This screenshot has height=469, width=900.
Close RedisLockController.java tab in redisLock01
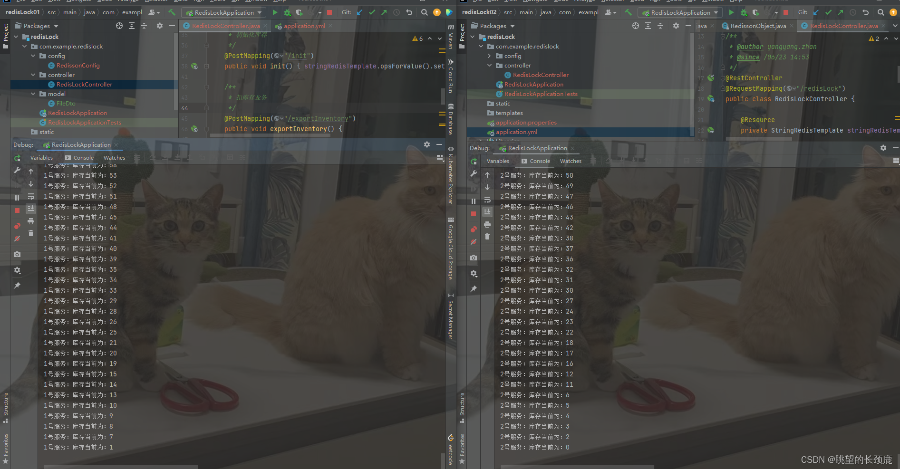click(x=265, y=26)
